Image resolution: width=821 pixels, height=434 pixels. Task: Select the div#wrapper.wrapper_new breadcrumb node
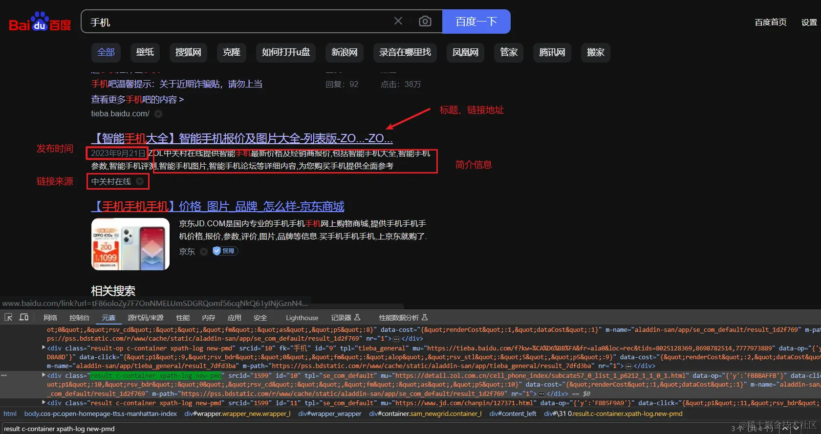click(238, 413)
